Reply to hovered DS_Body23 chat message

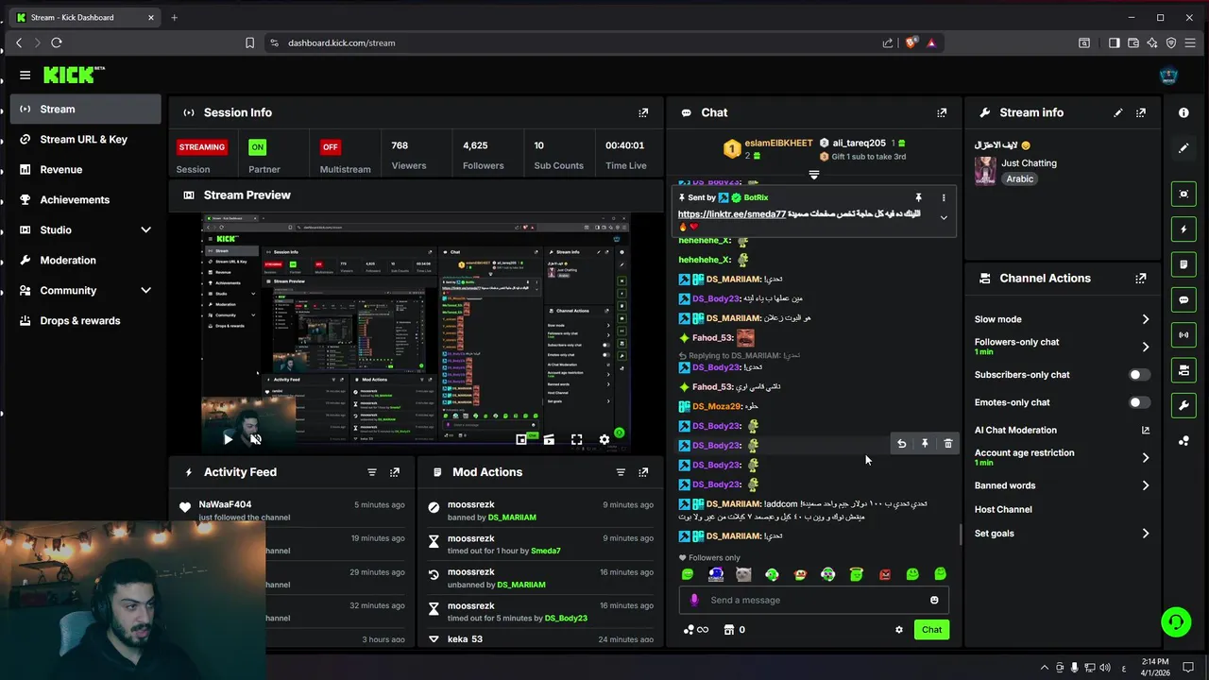[901, 444]
